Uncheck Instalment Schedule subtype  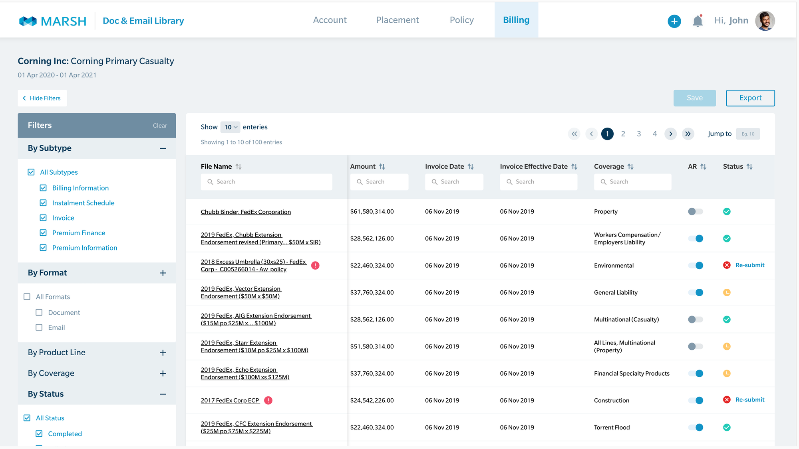pos(43,203)
